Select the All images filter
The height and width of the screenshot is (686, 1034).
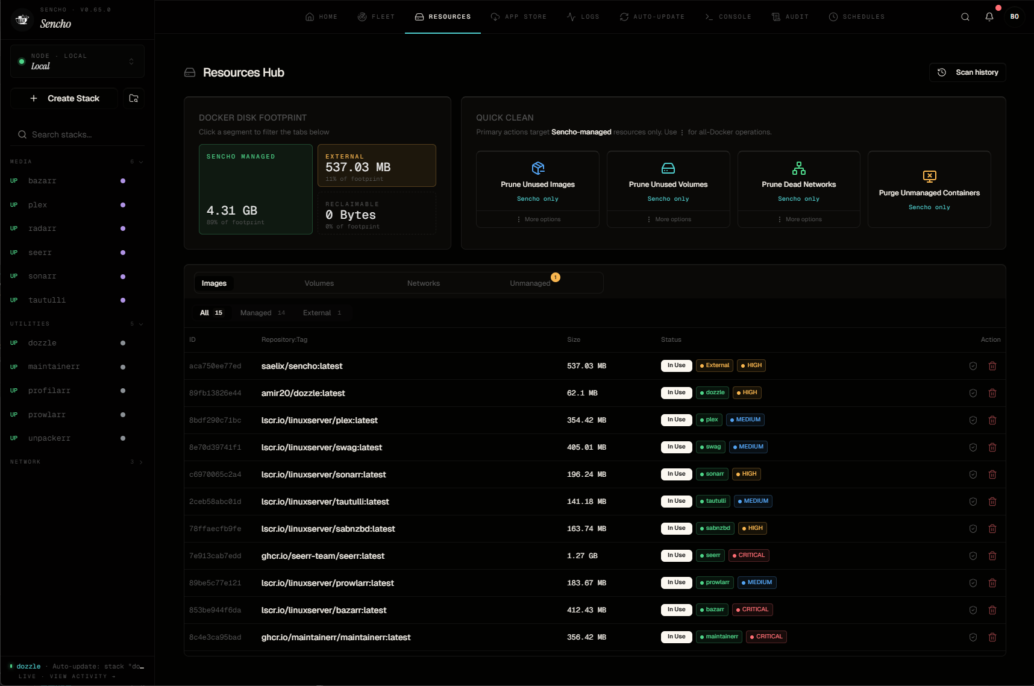tap(211, 313)
